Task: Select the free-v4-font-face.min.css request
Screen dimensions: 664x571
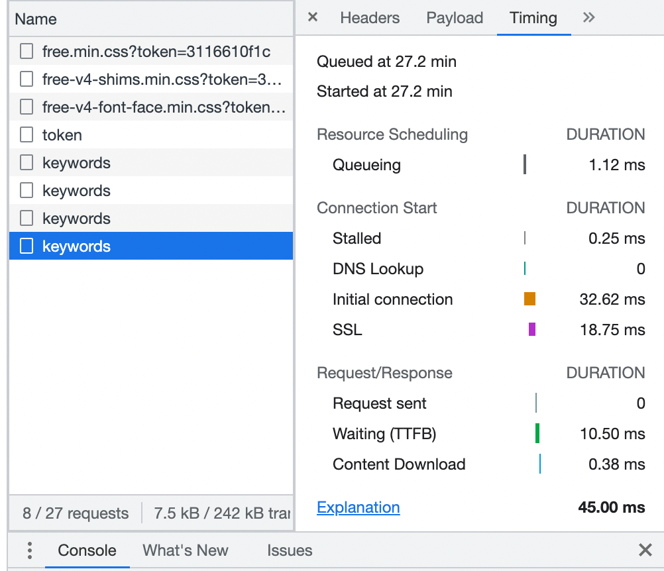Action: [x=164, y=107]
